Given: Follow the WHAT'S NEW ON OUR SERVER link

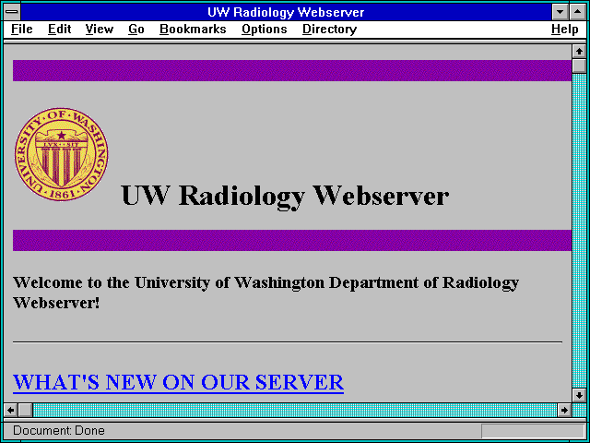Looking at the screenshot, I should pyautogui.click(x=178, y=383).
